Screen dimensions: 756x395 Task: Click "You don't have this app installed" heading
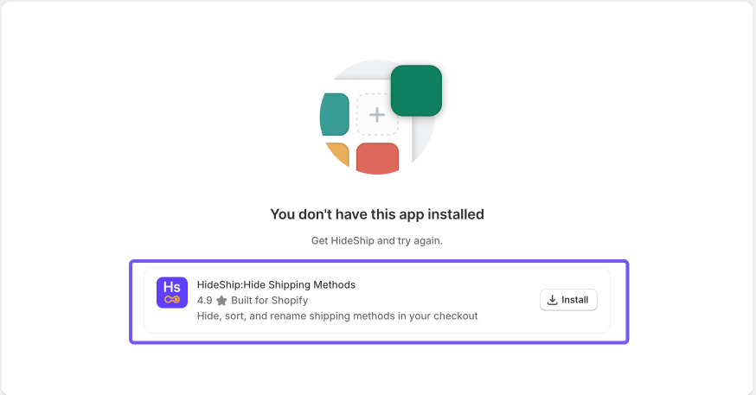click(x=377, y=214)
